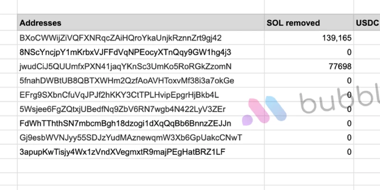The image size is (380, 190).
Task: Click address cell starting with jwudCiJ5QUUm
Action: (141, 66)
